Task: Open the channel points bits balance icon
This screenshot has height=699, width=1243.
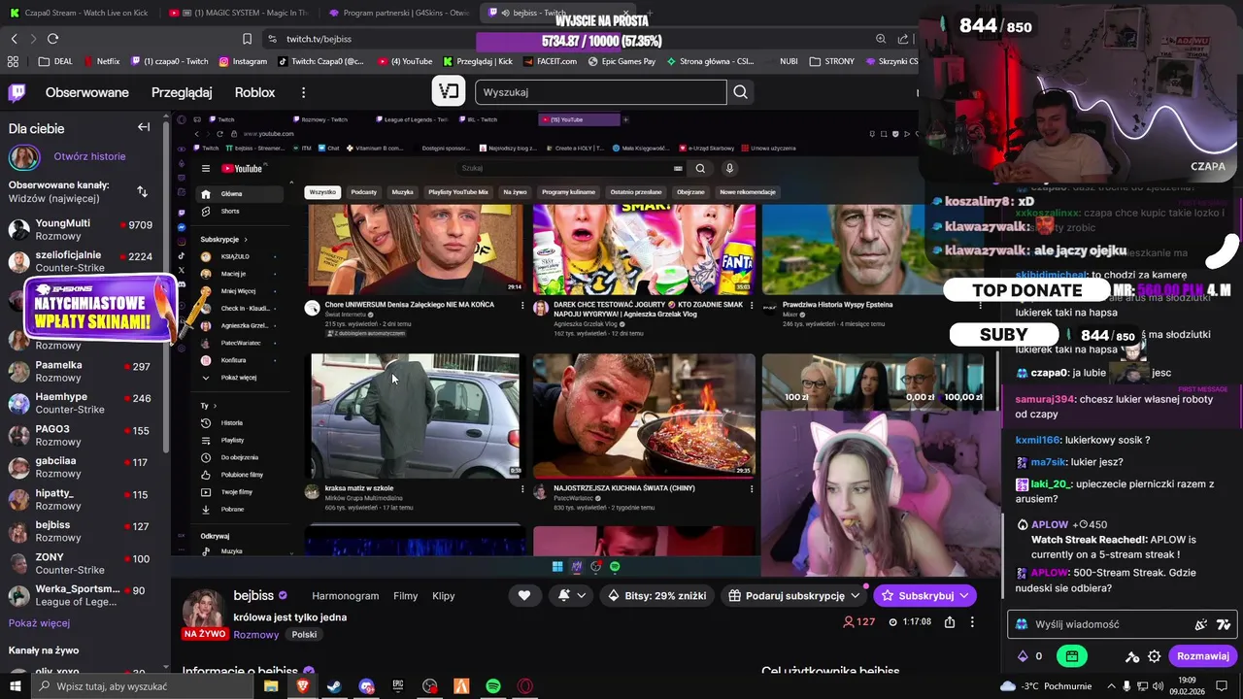Action: coord(1023,656)
